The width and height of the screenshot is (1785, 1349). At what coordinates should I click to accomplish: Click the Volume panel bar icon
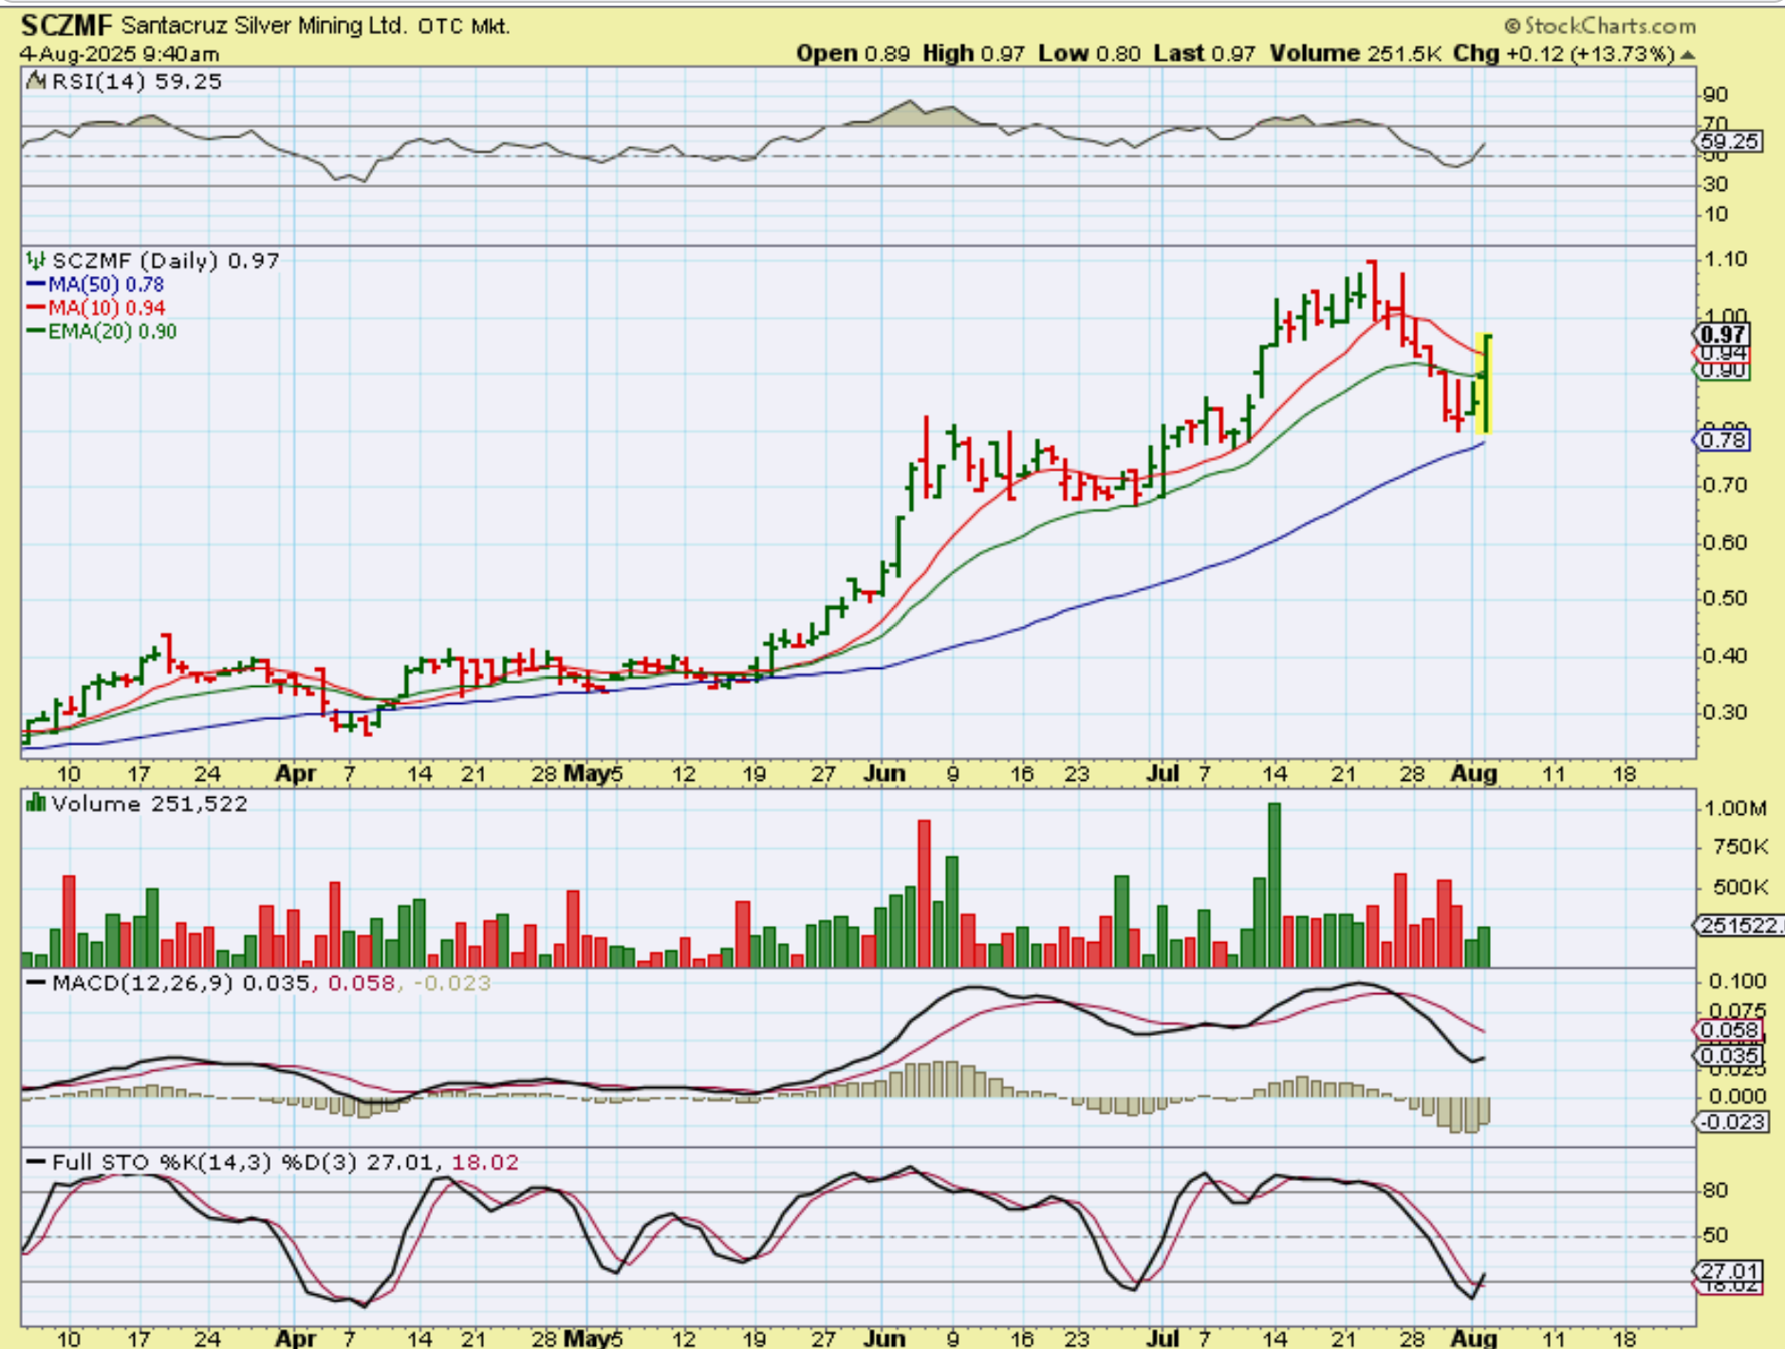[36, 804]
